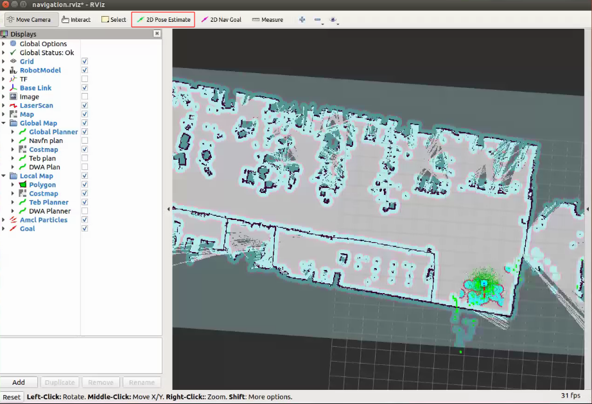Select the red Goal arrow icon
Viewport: 592px width, 404px height.
click(x=13, y=228)
